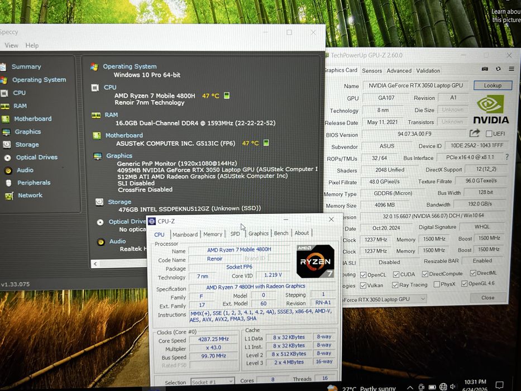Select Storage in Speccy sidebar
The image size is (521, 391).
pyautogui.click(x=27, y=145)
